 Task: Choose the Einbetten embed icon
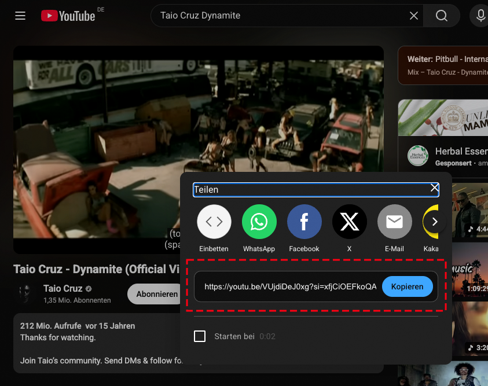(x=214, y=222)
